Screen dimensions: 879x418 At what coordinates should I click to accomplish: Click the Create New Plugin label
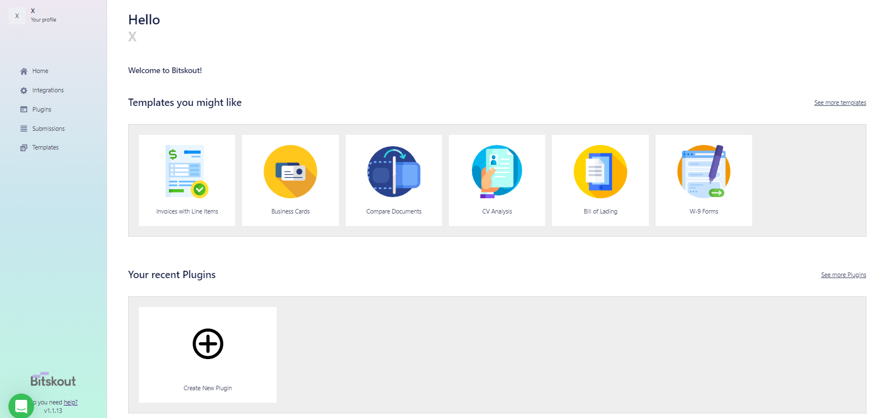[208, 389]
